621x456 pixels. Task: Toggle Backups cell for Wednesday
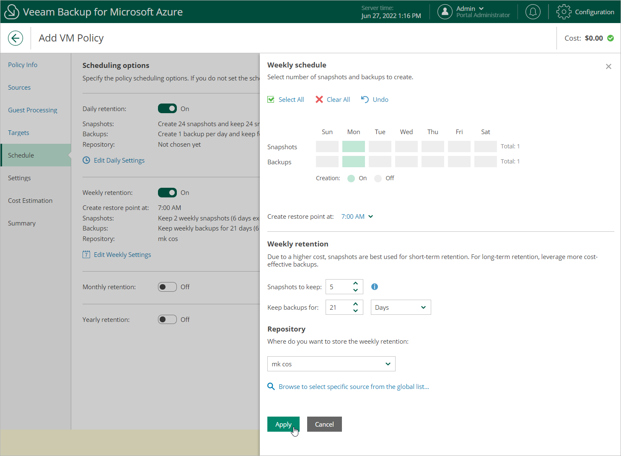pos(406,161)
